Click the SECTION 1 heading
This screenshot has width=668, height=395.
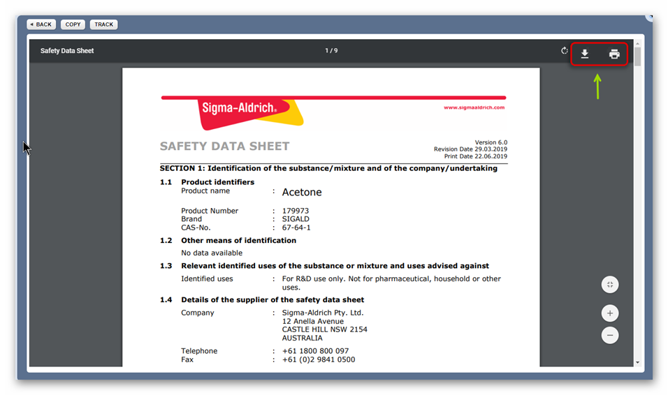coord(328,168)
